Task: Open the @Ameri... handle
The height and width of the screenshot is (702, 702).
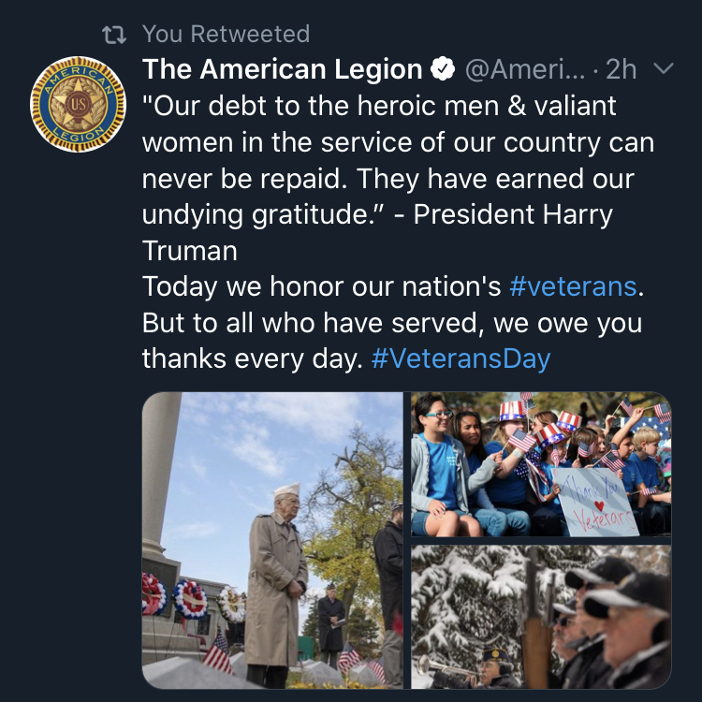Action: pyautogui.click(x=525, y=69)
